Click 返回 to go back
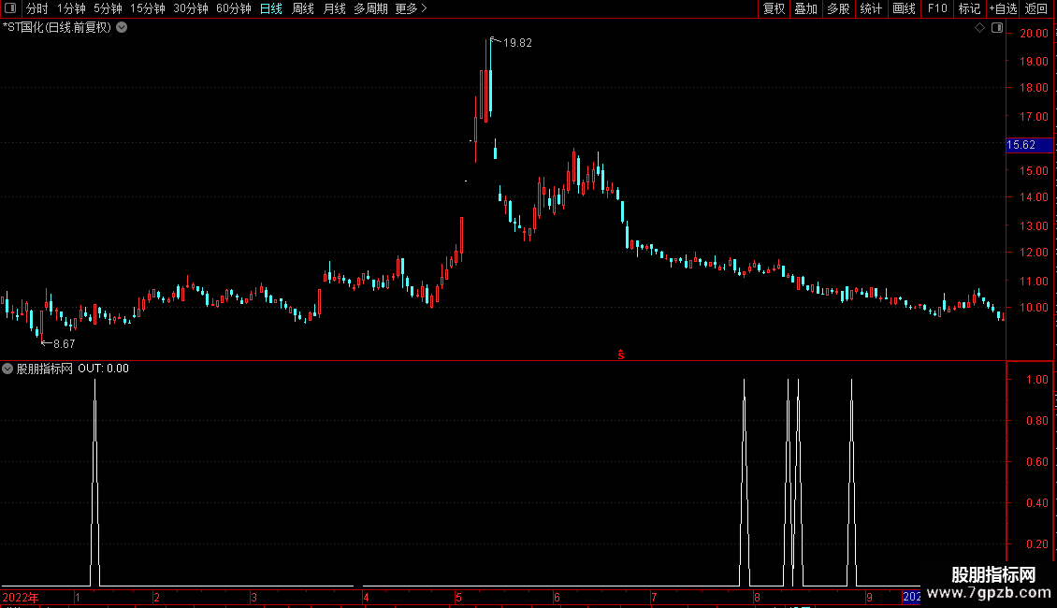The height and width of the screenshot is (608, 1057). 1036,8
